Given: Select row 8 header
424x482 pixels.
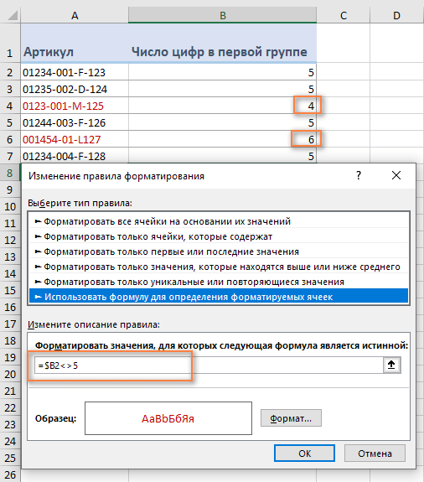Looking at the screenshot, I should (x=10, y=173).
